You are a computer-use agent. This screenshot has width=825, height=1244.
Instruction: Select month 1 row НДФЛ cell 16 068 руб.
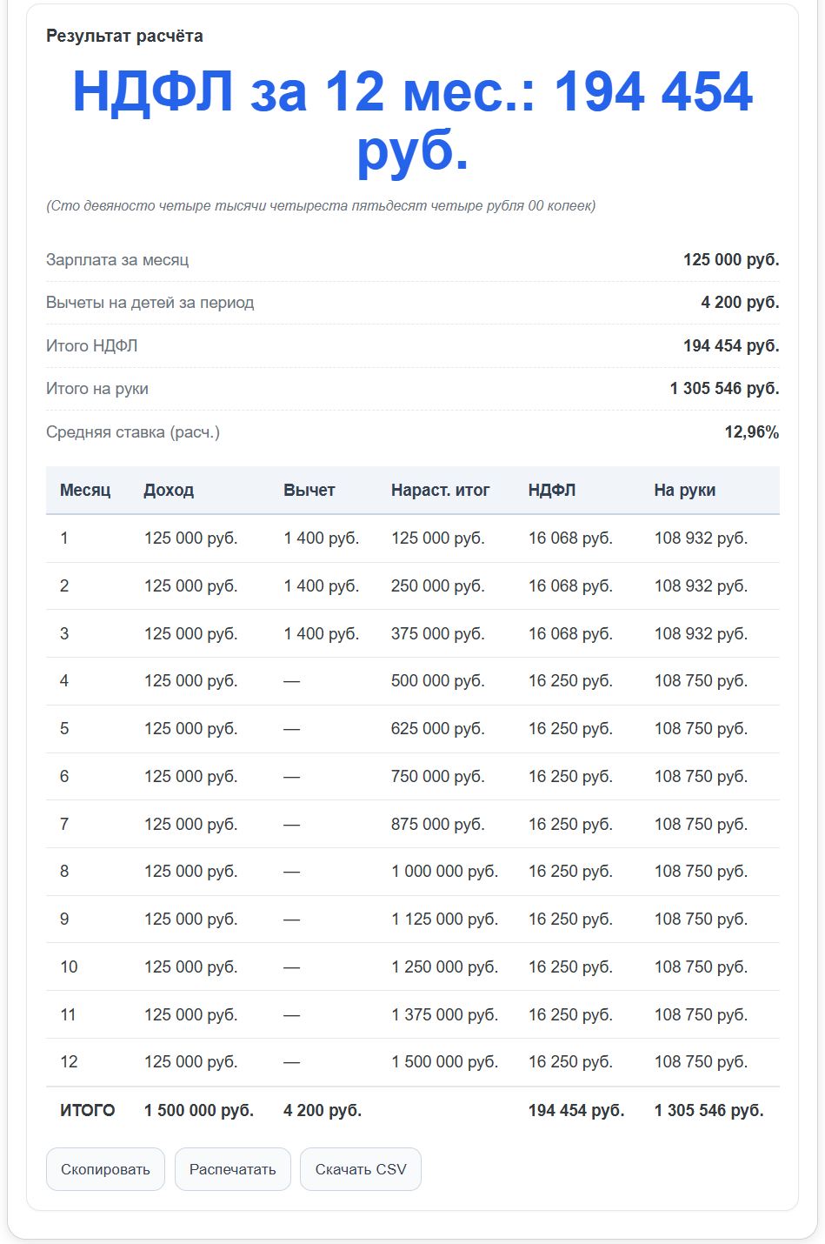point(570,538)
